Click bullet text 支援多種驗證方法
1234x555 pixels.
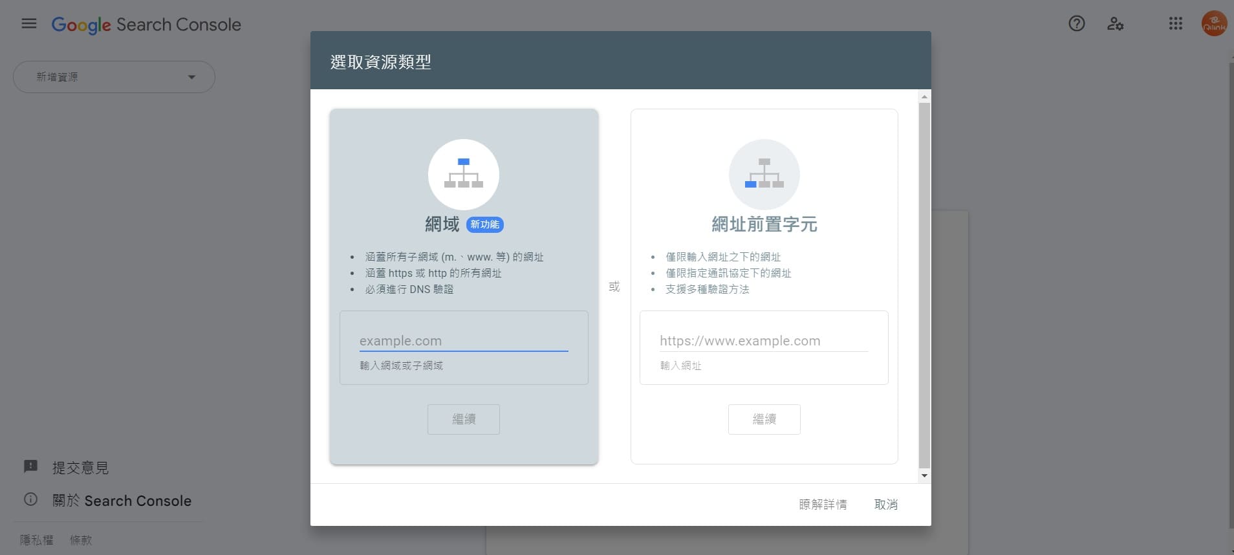tap(708, 289)
